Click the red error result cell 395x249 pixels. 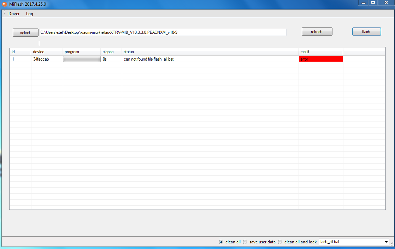click(x=321, y=59)
